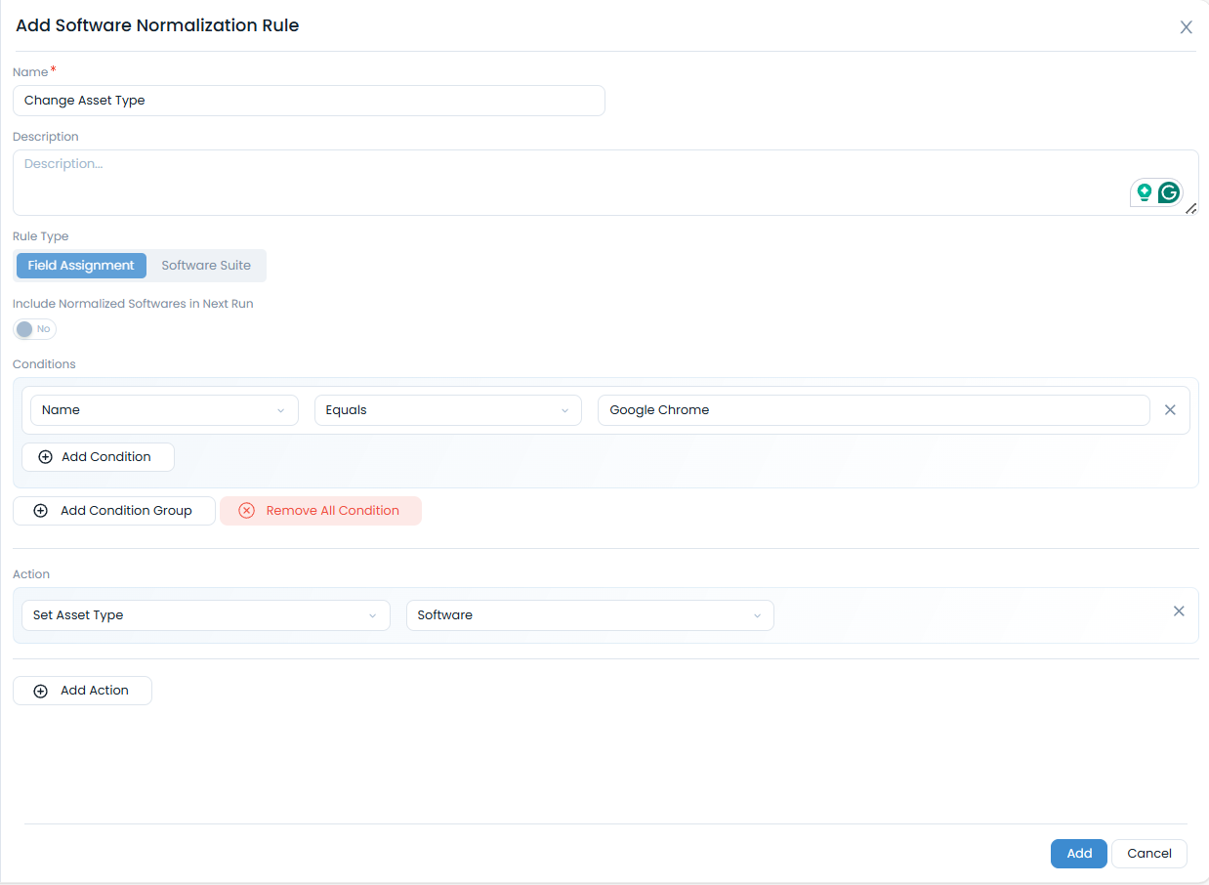Toggle Include Normalized Softwares in Next Run

(34, 329)
